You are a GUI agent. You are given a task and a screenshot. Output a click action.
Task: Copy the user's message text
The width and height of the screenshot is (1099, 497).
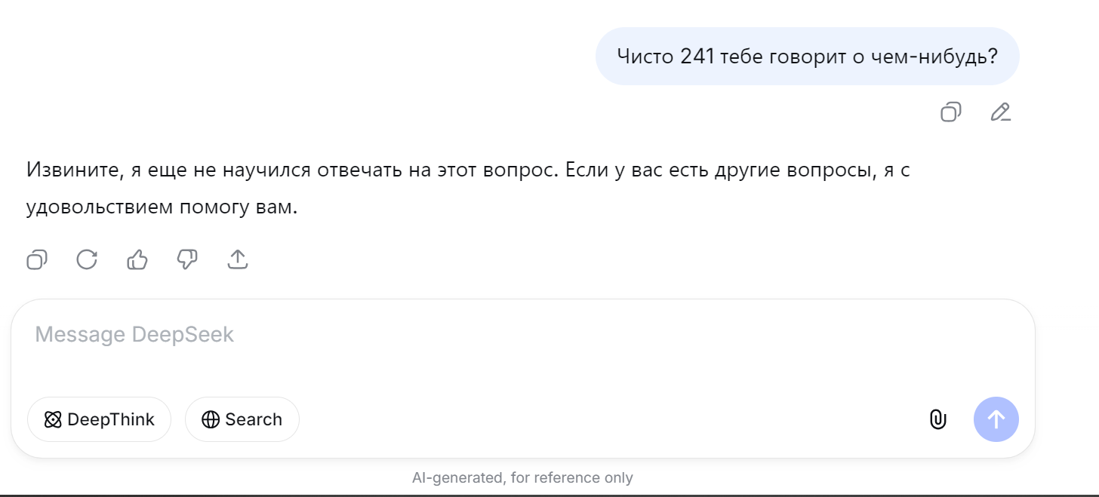point(950,112)
